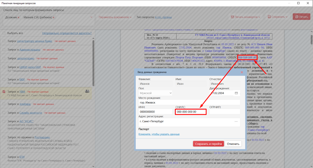The image size is (313, 168).
Task: Click the red Печать print button
Action: 301,17
